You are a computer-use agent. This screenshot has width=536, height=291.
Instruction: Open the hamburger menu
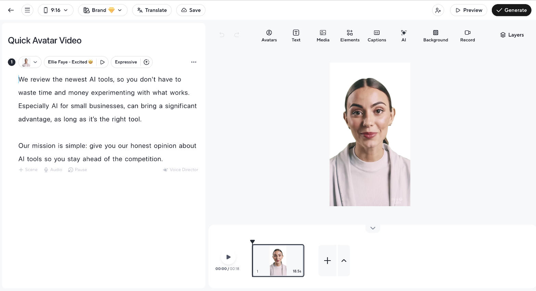27,10
